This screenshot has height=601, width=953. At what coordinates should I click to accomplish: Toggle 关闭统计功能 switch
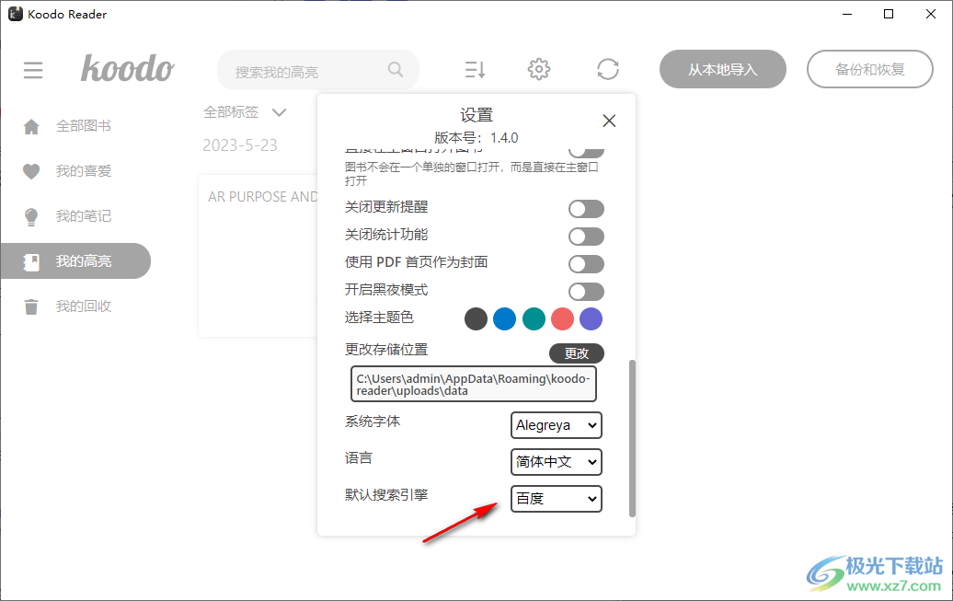pos(586,236)
